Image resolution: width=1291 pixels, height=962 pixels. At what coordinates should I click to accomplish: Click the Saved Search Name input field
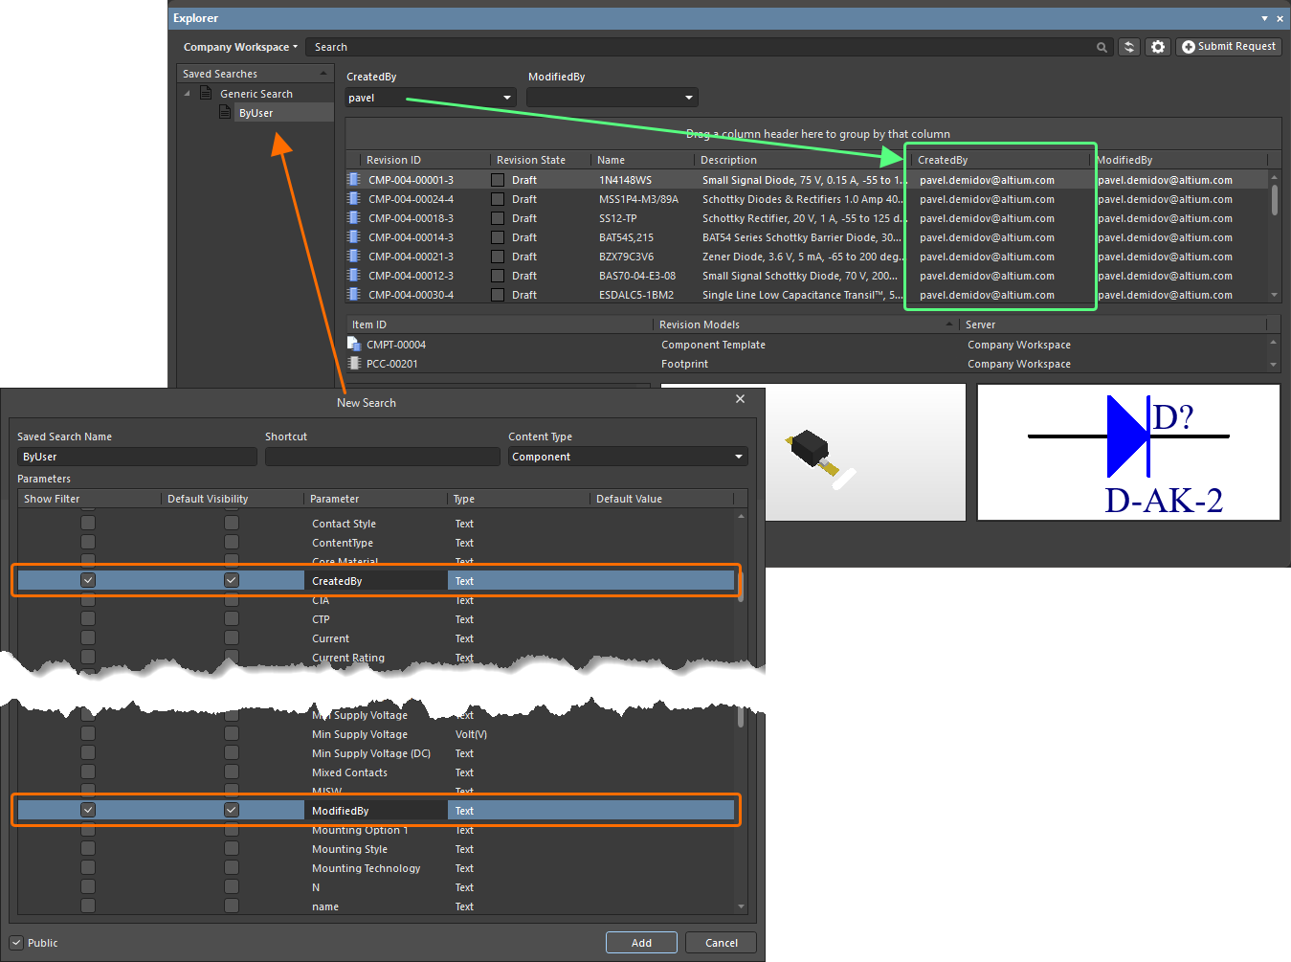[x=136, y=457]
